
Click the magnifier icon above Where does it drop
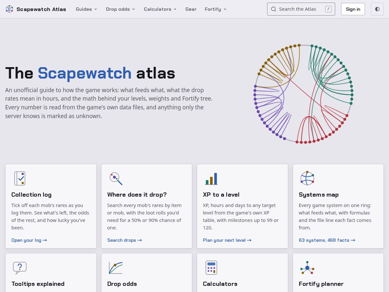point(115,178)
